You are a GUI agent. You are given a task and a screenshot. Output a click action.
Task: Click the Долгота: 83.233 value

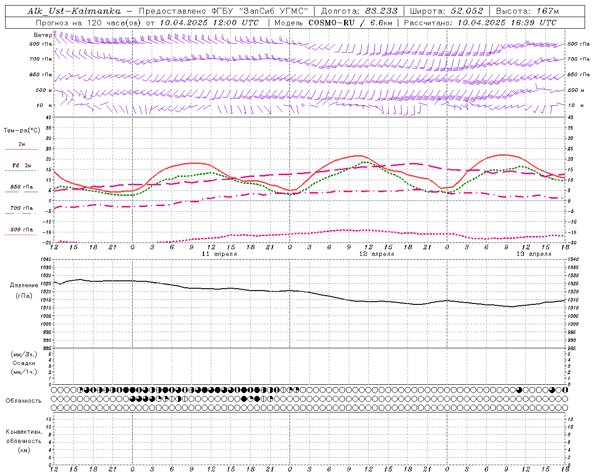[359, 11]
